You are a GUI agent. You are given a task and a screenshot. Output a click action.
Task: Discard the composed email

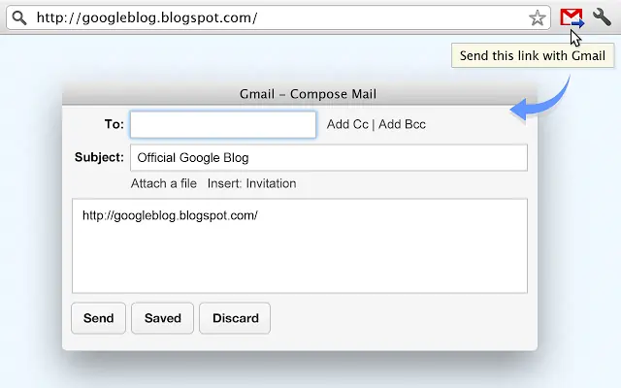tap(235, 318)
